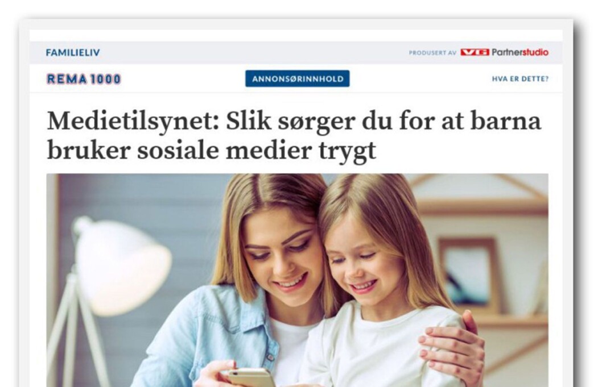The height and width of the screenshot is (387, 602).
Task: Click the REMA 1000 logo
Action: [x=84, y=79]
